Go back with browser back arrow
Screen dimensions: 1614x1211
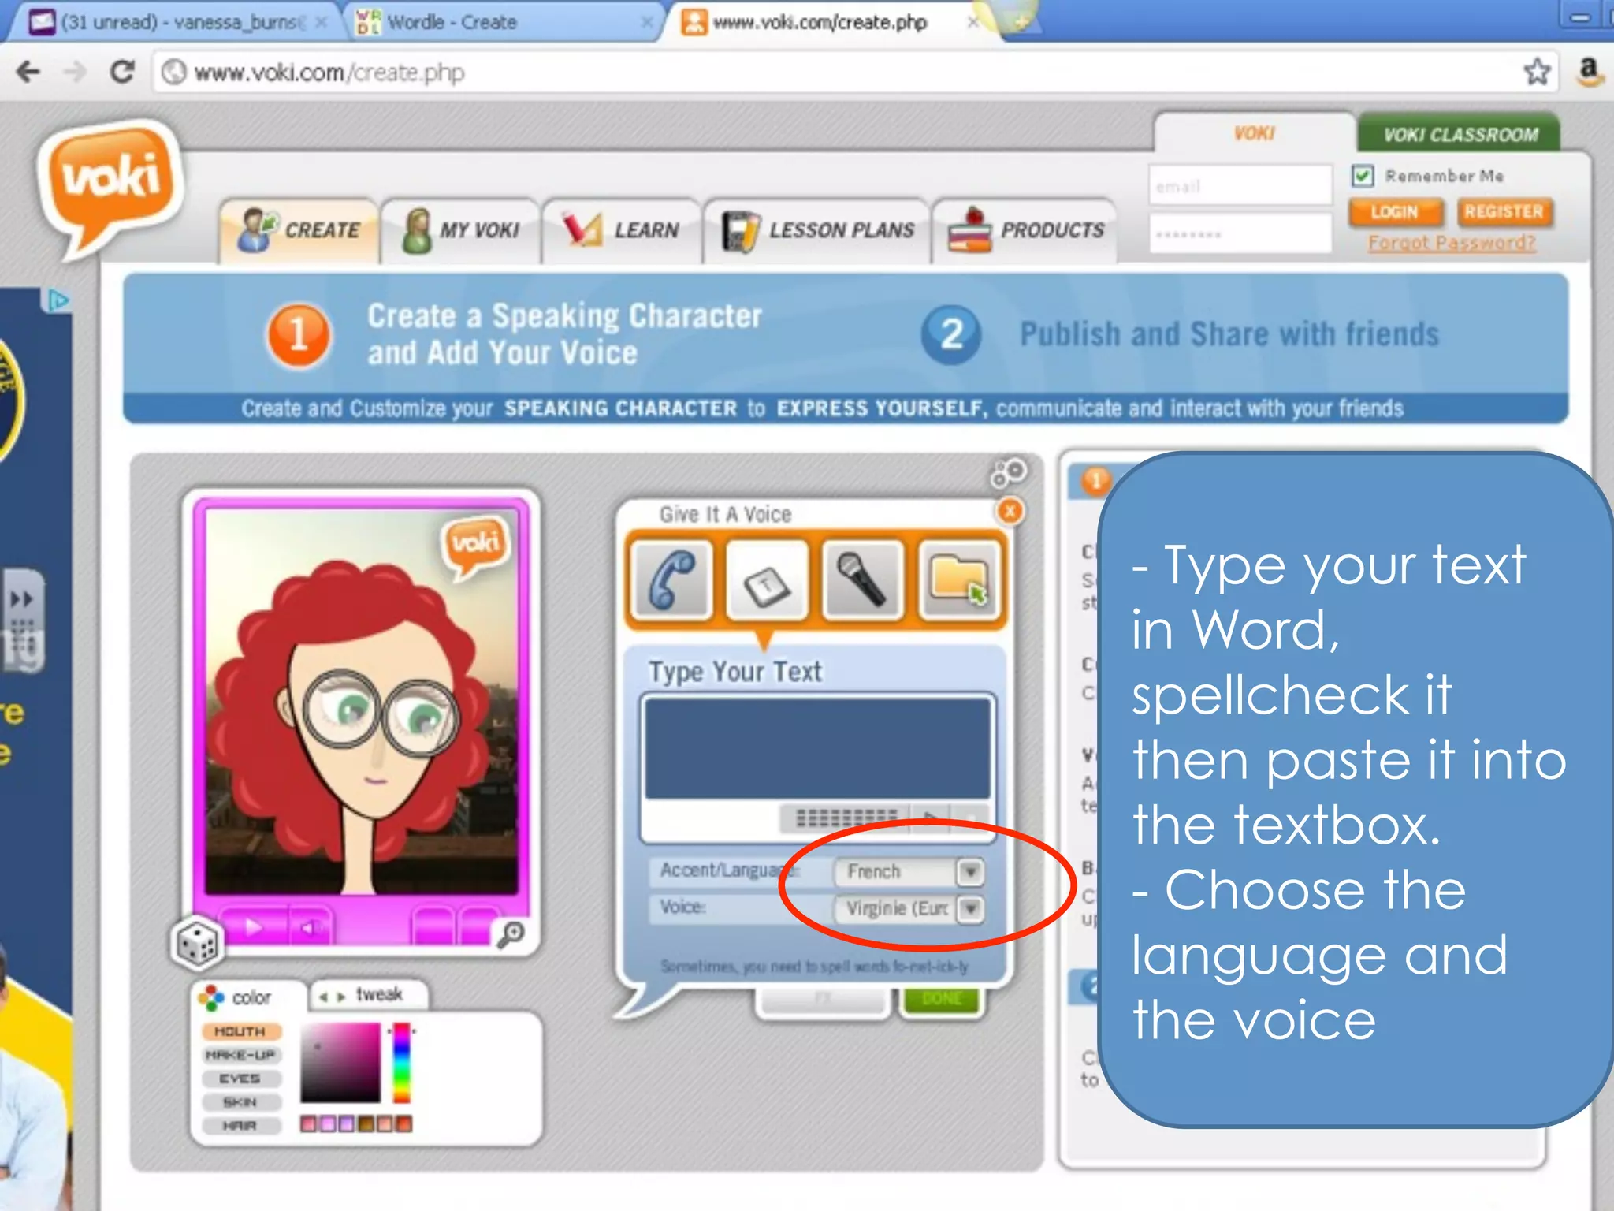click(x=28, y=72)
